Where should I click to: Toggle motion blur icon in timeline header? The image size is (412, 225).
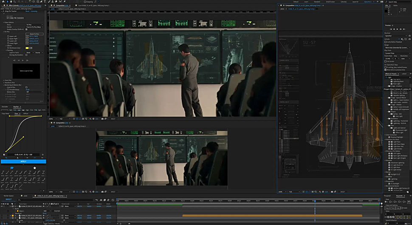point(108,200)
